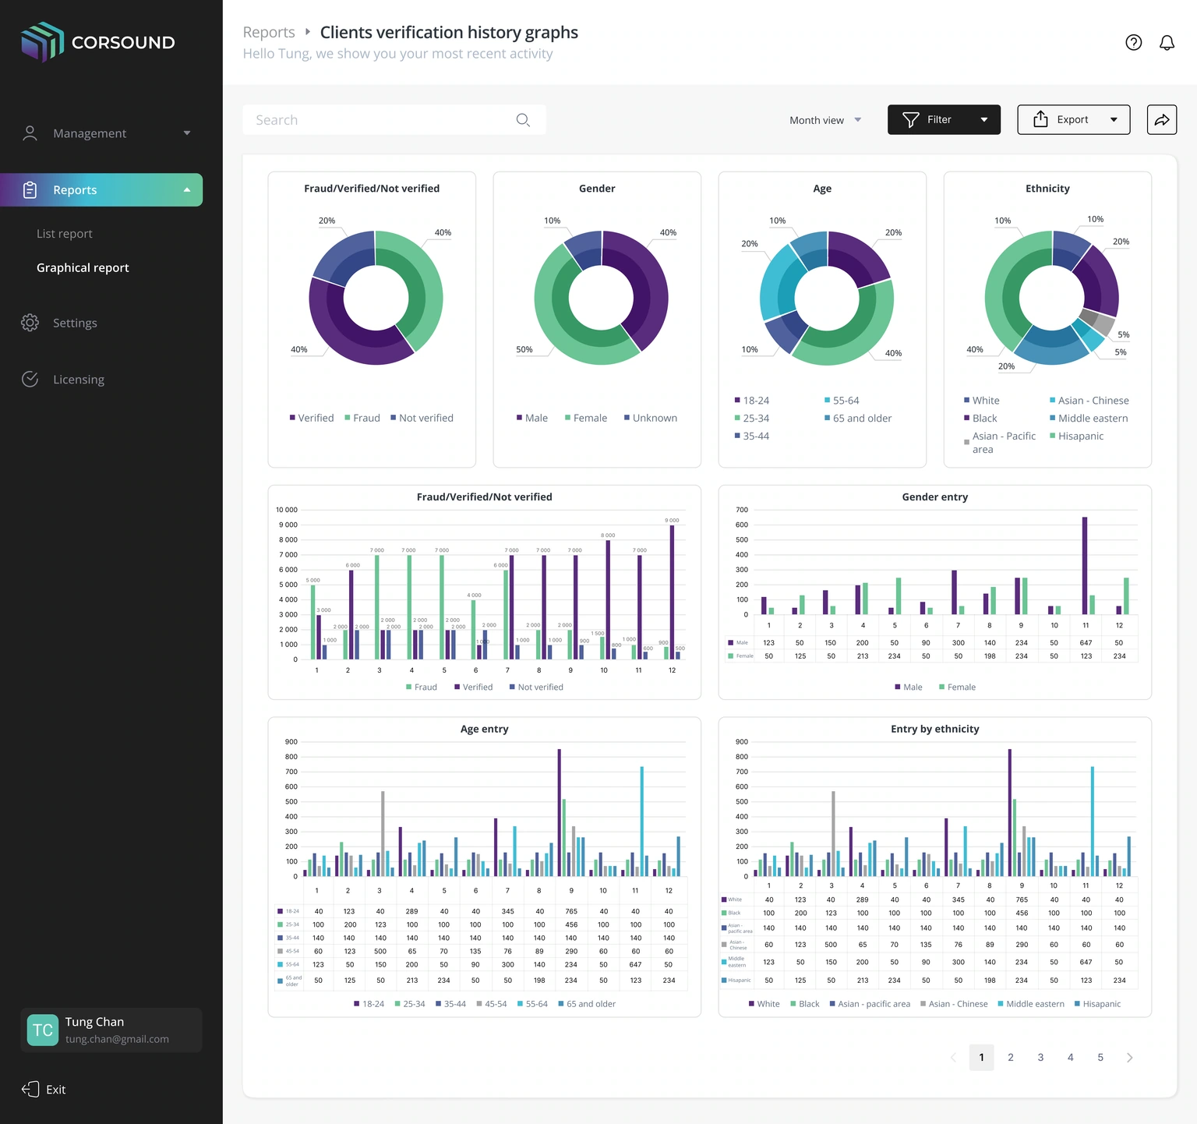Click the search magnifier icon
The height and width of the screenshot is (1124, 1197).
tap(523, 120)
